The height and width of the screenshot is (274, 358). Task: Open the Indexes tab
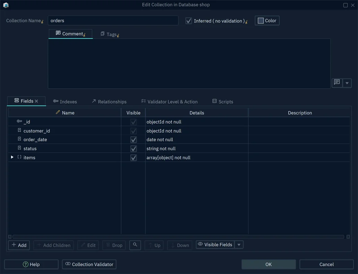coord(65,102)
